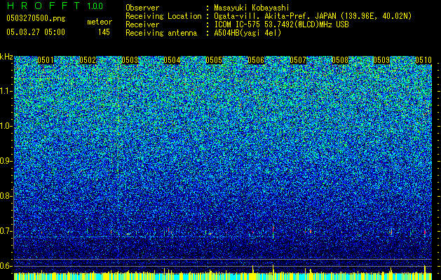
Task: Click the 1.1 frequency axis label
Action: (6, 91)
